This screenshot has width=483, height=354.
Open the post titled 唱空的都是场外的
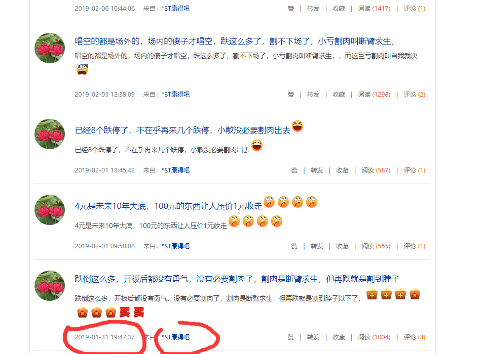pos(235,41)
